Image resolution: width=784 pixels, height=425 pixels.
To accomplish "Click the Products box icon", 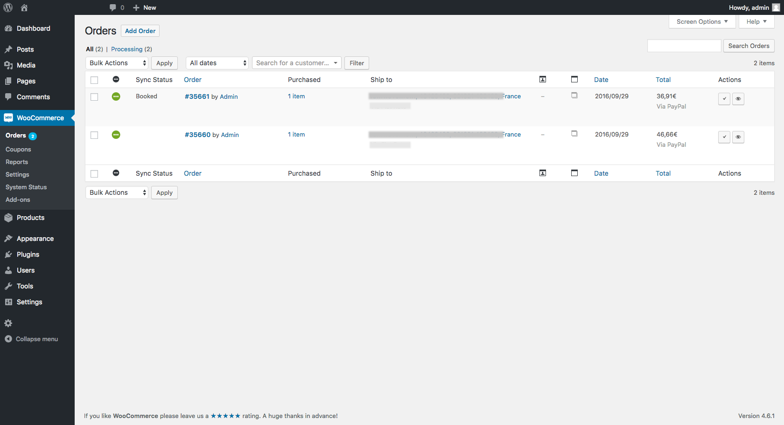I will tap(8, 218).
